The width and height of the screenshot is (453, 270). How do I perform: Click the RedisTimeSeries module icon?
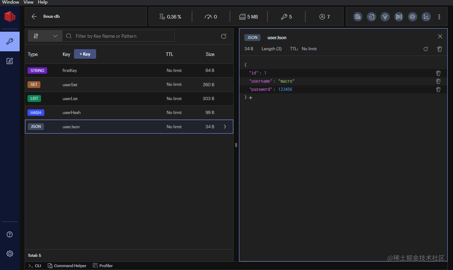pyautogui.click(x=426, y=17)
